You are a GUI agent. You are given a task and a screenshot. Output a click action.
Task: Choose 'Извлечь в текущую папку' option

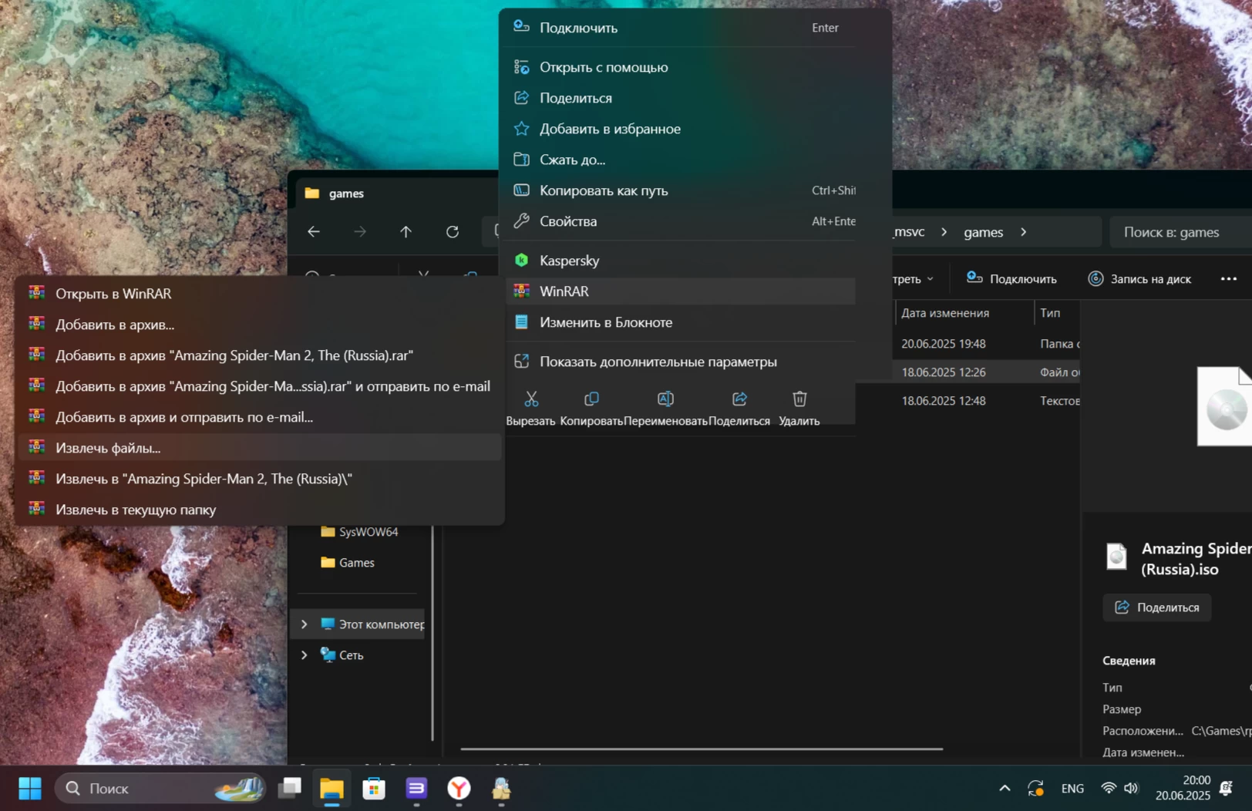coord(136,510)
